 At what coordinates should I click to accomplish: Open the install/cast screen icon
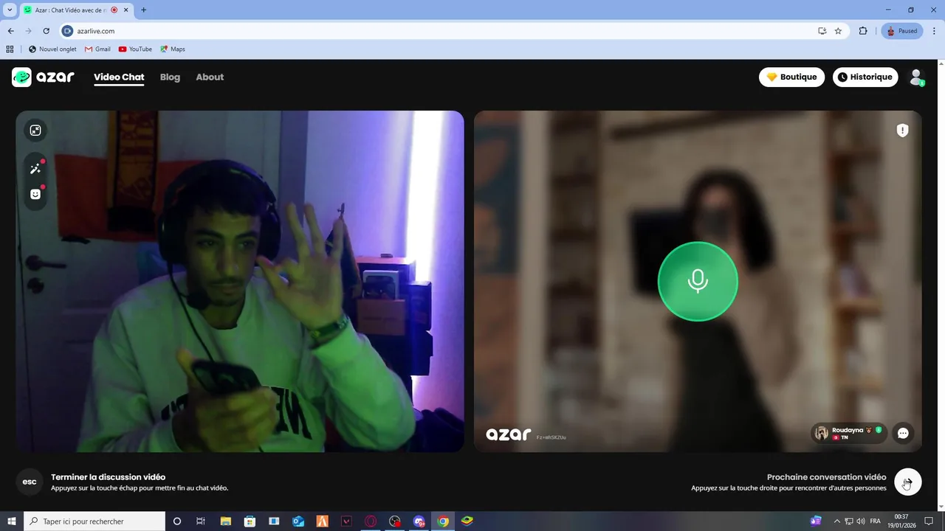click(822, 31)
